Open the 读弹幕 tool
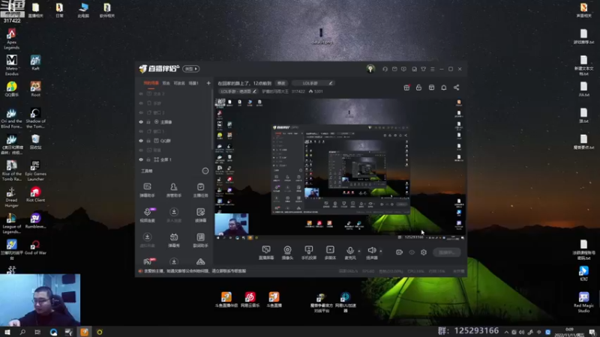 click(200, 215)
